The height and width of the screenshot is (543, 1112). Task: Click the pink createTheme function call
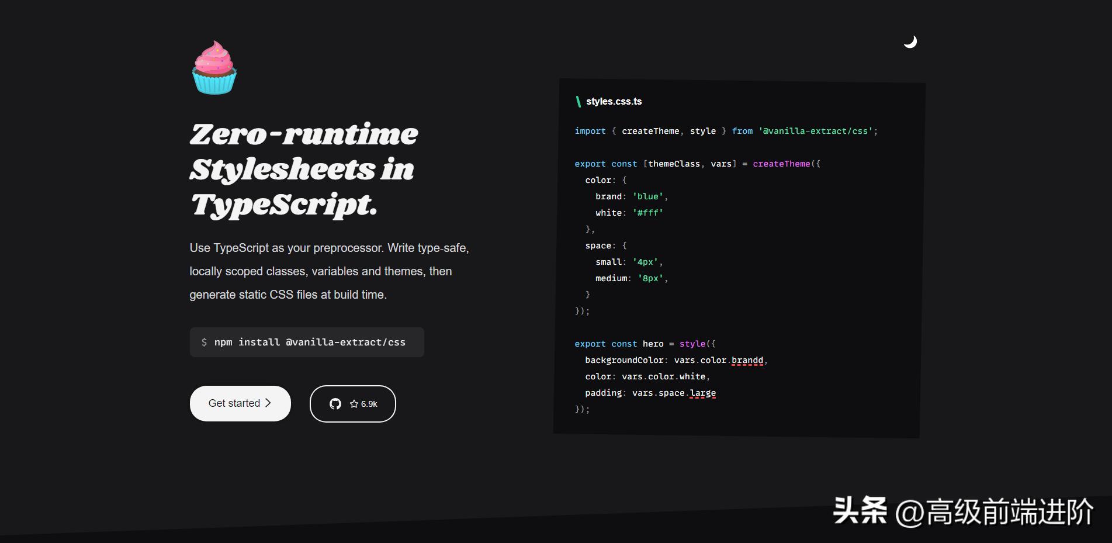click(781, 164)
